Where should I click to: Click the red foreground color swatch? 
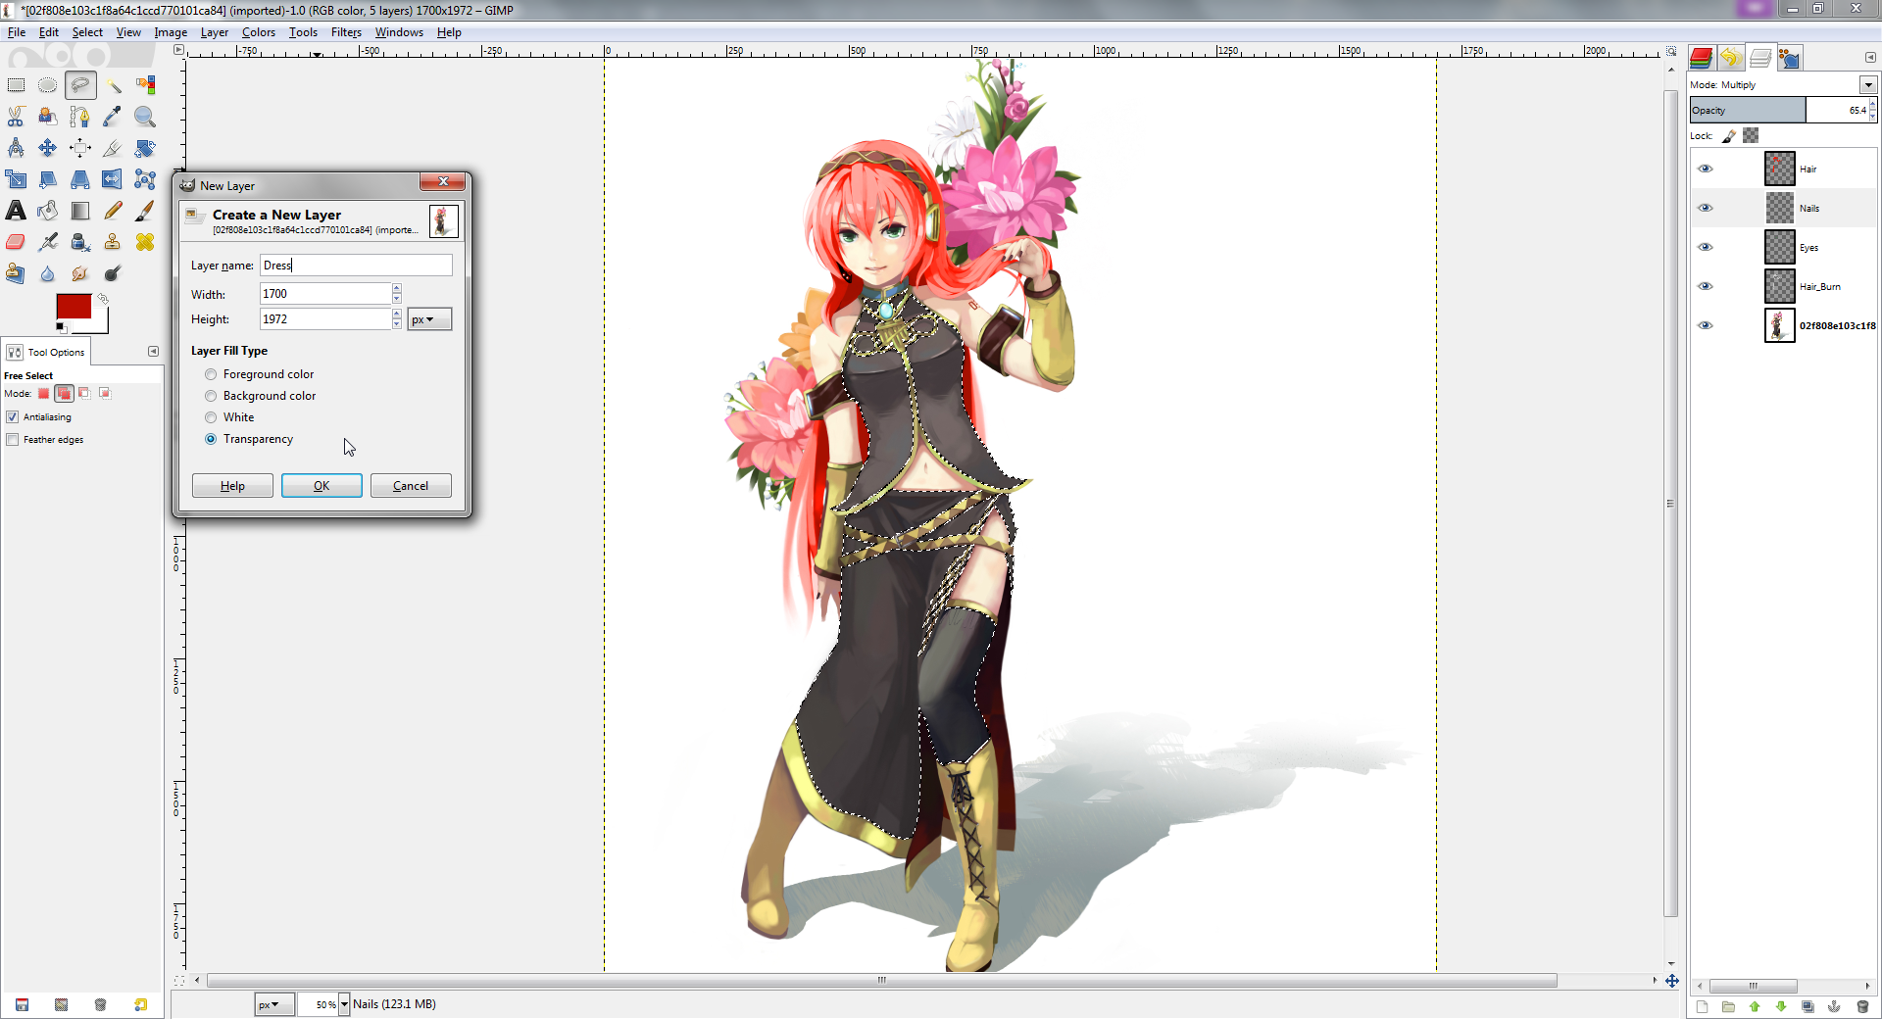74,306
